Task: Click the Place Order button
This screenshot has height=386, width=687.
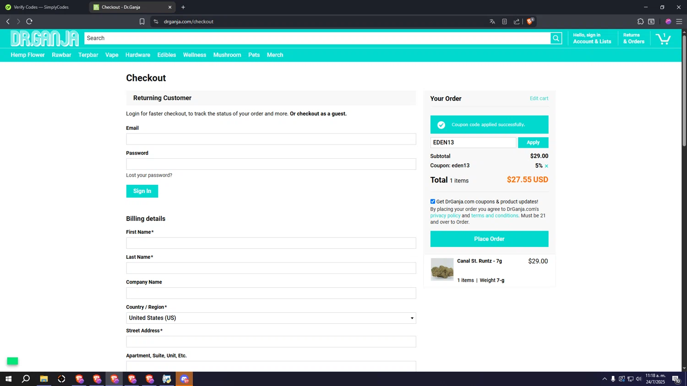Action: click(x=489, y=239)
